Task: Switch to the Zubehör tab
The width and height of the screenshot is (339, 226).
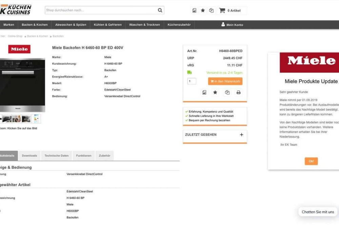Action: pos(105,156)
